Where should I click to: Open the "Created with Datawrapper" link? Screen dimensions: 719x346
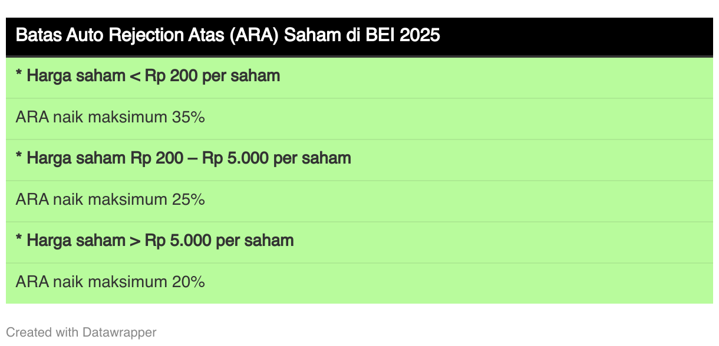pos(81,332)
